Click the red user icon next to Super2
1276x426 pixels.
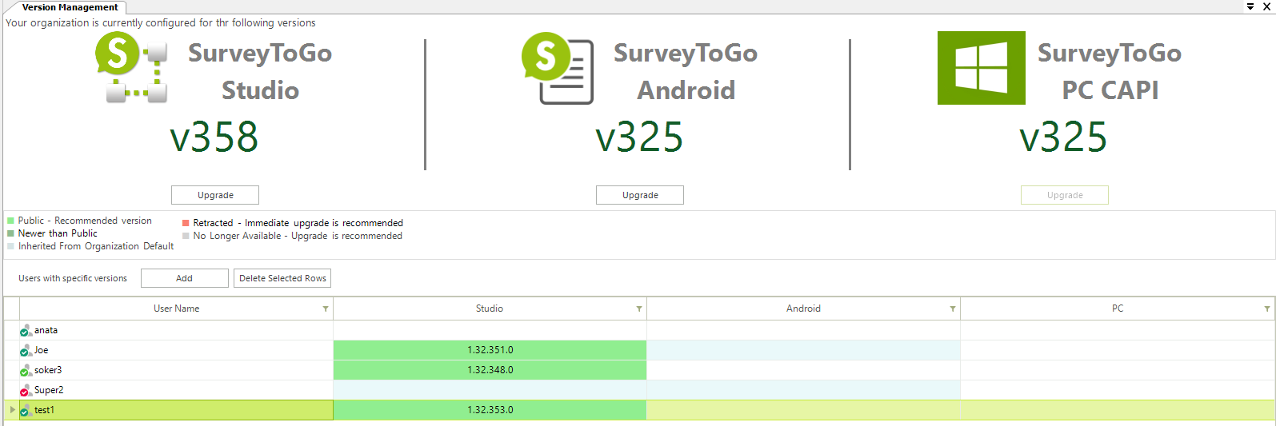pyautogui.click(x=26, y=390)
